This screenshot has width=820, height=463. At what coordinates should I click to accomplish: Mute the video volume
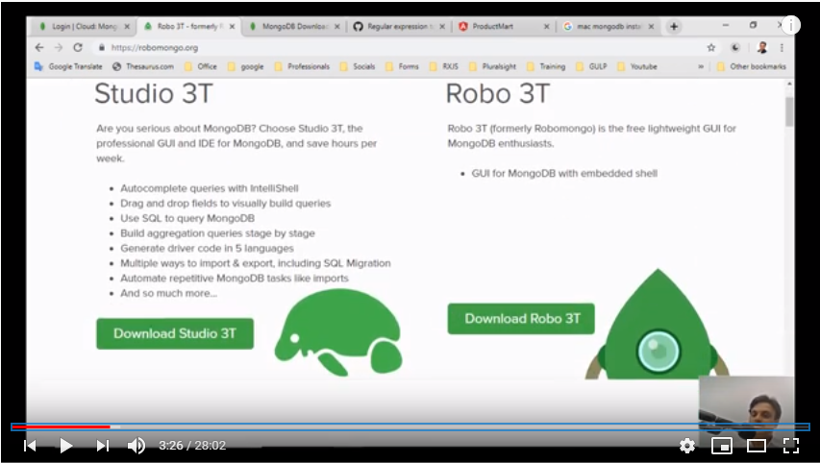137,446
